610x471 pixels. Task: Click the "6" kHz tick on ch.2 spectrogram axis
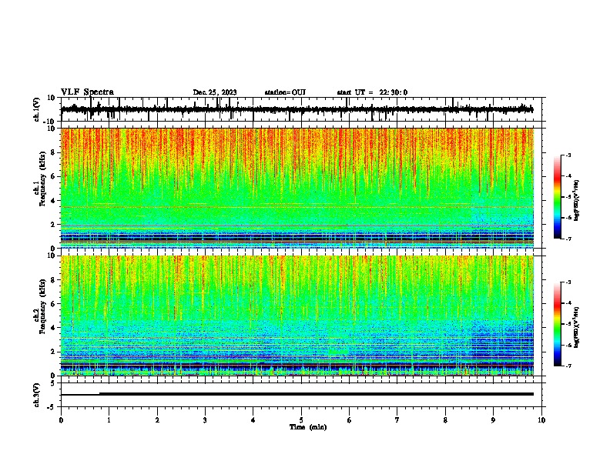pos(54,303)
